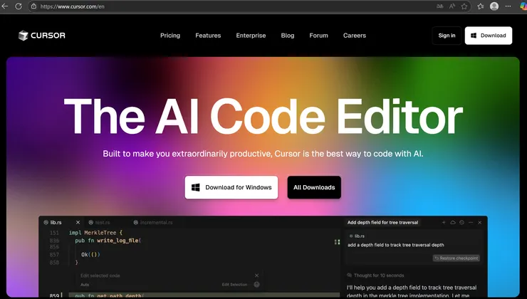527x299 pixels.
Task: Click the green grid icon in editor
Action: point(337,242)
